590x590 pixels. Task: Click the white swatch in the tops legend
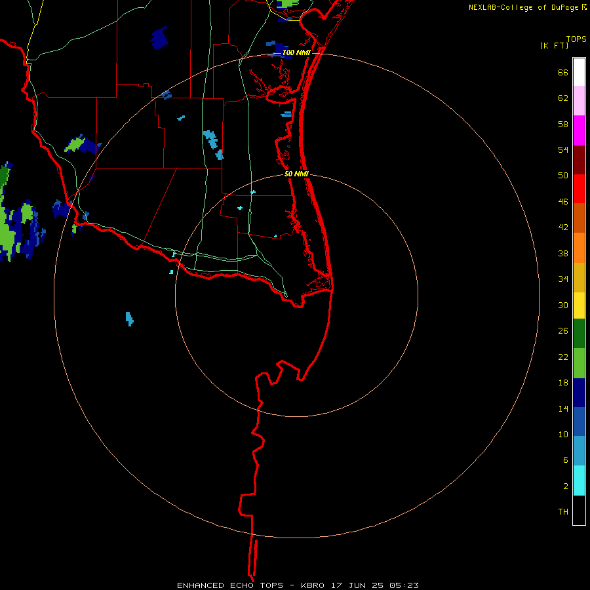point(579,72)
